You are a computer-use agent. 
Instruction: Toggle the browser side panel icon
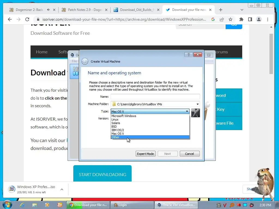250,19
